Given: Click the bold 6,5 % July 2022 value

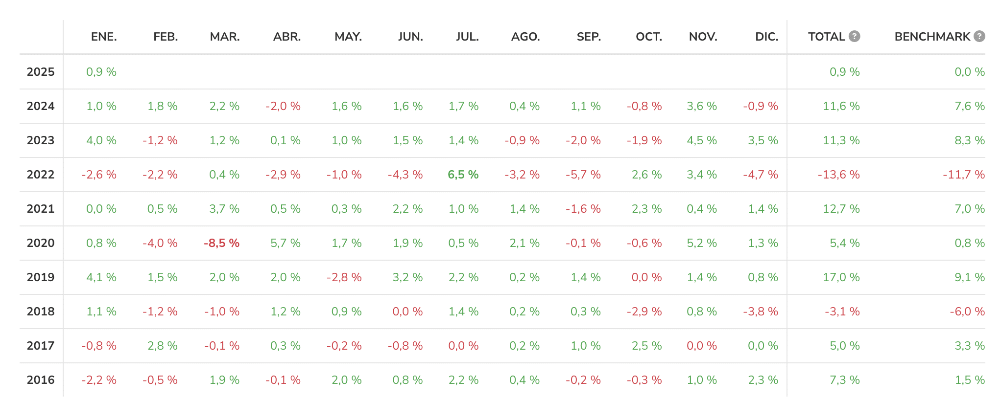Looking at the screenshot, I should click(x=463, y=175).
